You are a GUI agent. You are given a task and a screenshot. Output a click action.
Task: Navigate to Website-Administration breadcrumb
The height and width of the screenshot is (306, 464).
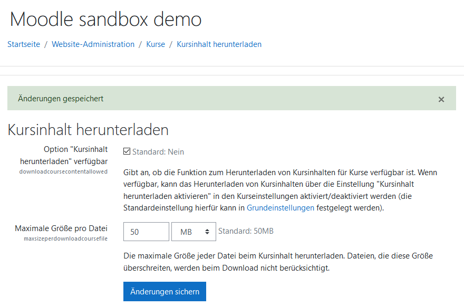pyautogui.click(x=93, y=44)
